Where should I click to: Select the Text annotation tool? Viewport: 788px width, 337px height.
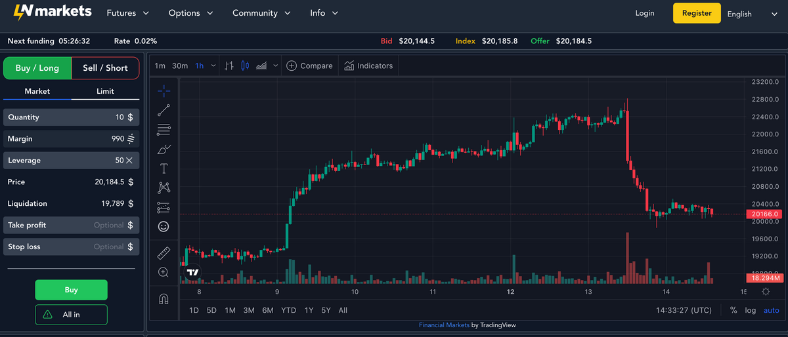(x=164, y=168)
